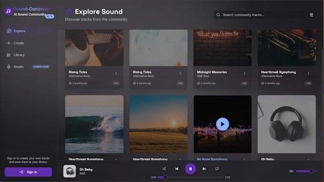The height and width of the screenshot is (182, 324).
Task: Pause the current track Oh Baby
Action: (x=190, y=169)
